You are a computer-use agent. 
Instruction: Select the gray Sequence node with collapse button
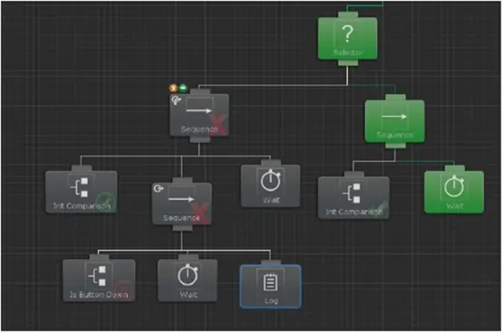point(199,115)
